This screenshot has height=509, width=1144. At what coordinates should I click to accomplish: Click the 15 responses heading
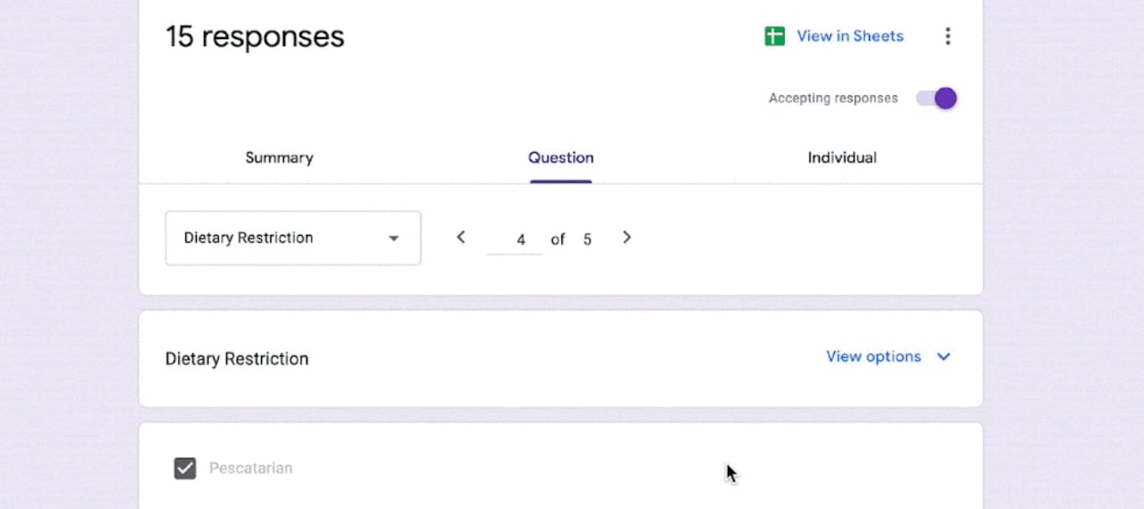coord(255,36)
